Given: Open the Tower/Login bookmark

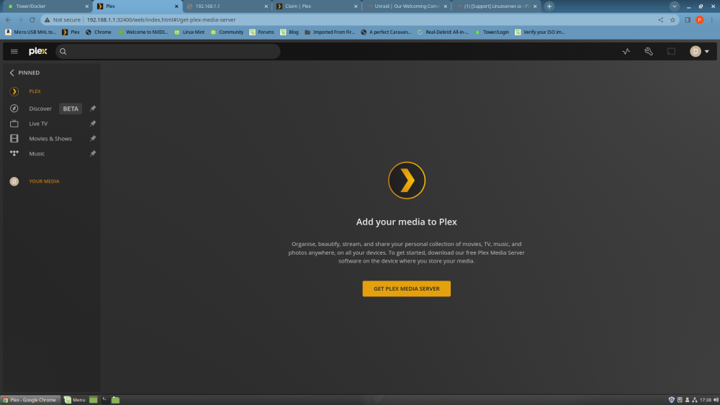Looking at the screenshot, I should [492, 32].
